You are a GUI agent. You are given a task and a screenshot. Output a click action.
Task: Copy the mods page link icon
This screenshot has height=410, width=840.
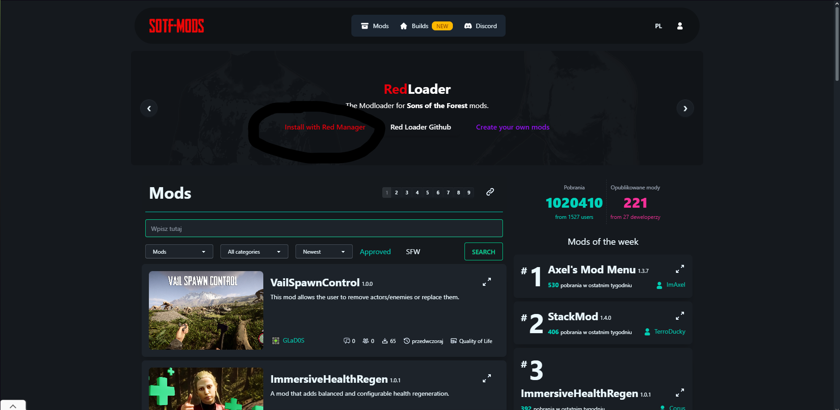490,192
